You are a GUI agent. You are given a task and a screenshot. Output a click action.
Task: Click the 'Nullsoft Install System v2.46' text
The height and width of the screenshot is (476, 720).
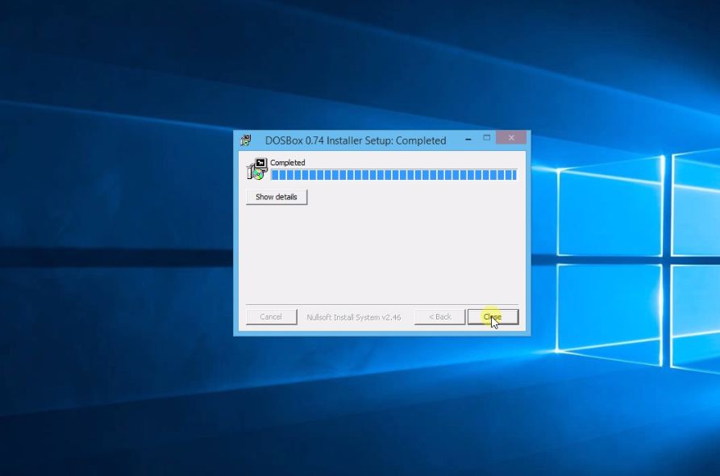point(354,317)
